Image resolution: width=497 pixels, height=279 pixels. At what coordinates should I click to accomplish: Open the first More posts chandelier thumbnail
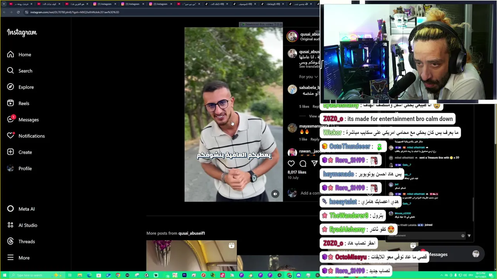click(191, 256)
